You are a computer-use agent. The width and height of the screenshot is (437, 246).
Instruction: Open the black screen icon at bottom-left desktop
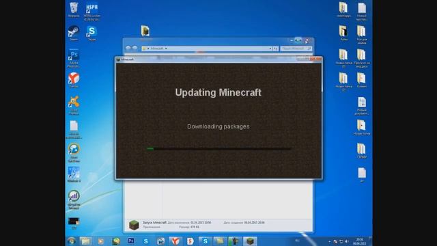[x=74, y=223]
